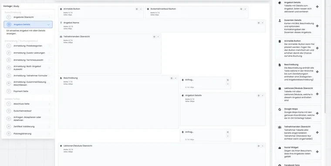Remove the Angebot Details canvas block
This screenshot has height=166, width=331.
pyautogui.click(x=263, y=96)
